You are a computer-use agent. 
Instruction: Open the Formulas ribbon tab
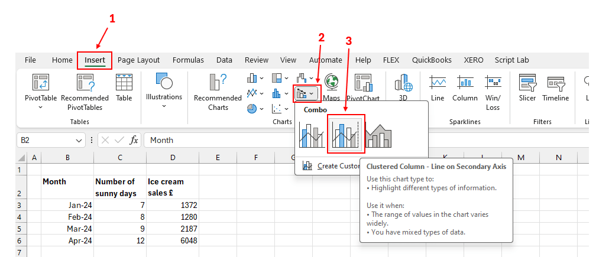click(x=188, y=60)
